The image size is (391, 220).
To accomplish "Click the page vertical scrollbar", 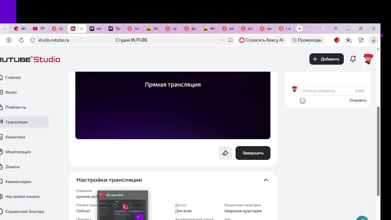I will (x=378, y=151).
